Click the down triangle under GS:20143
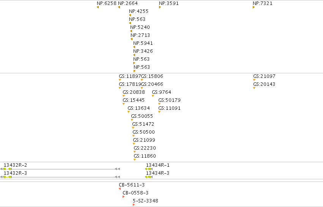323x207 pixels. 254,88
